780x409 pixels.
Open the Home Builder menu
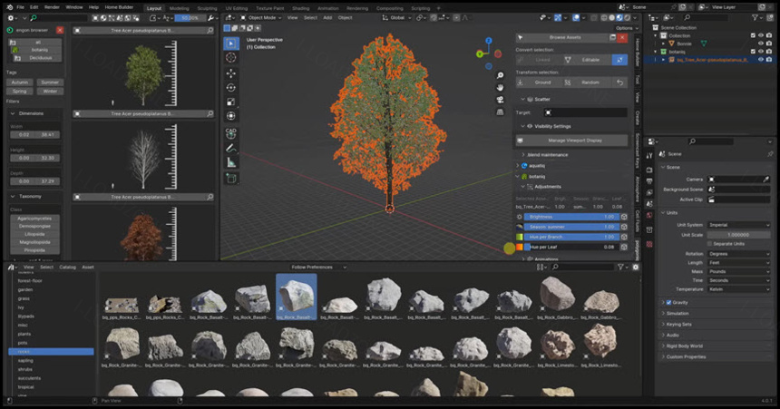(x=119, y=7)
